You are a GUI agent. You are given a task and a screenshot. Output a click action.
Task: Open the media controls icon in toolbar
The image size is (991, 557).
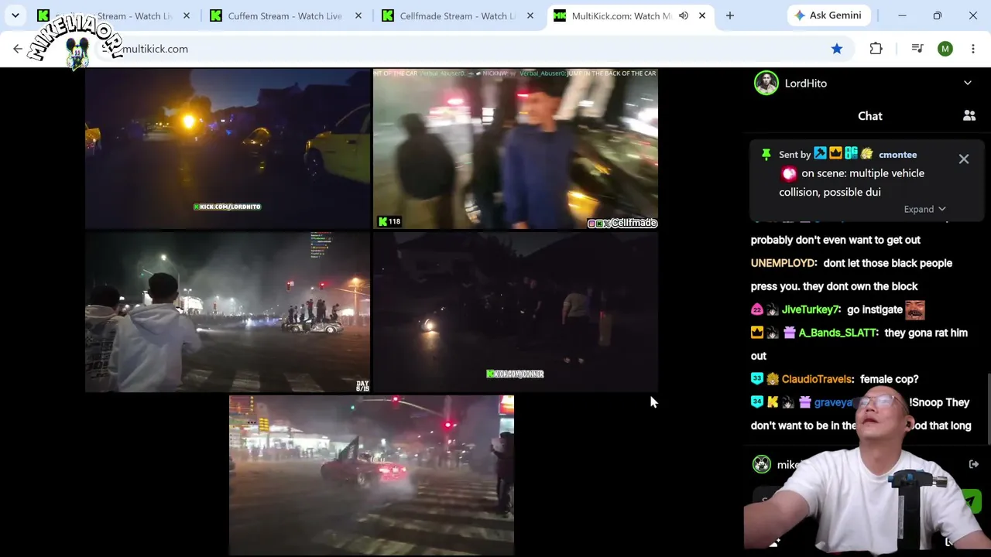tap(917, 49)
